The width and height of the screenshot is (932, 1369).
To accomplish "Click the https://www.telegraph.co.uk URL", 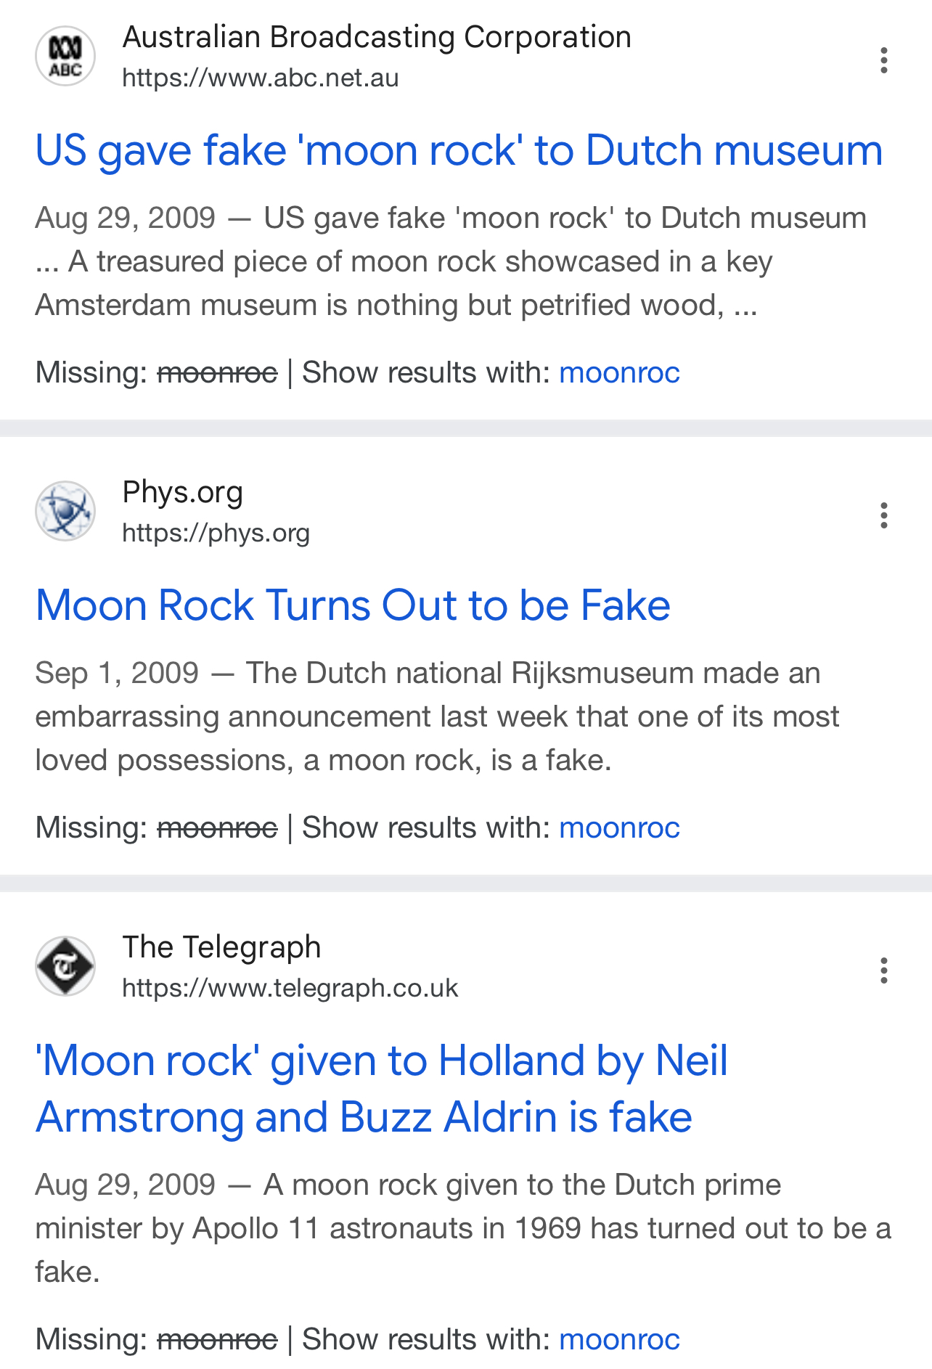I will tap(290, 988).
